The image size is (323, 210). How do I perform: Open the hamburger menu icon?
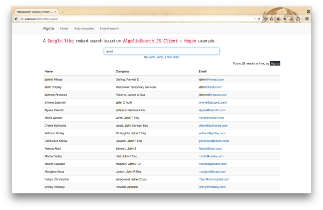point(307,19)
